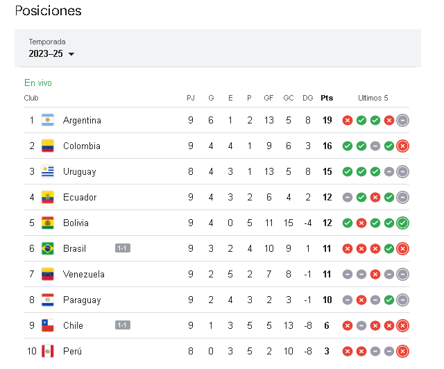Viewport: 444px width, 369px height.
Task: Click the Chile flag icon
Action: pyautogui.click(x=48, y=325)
